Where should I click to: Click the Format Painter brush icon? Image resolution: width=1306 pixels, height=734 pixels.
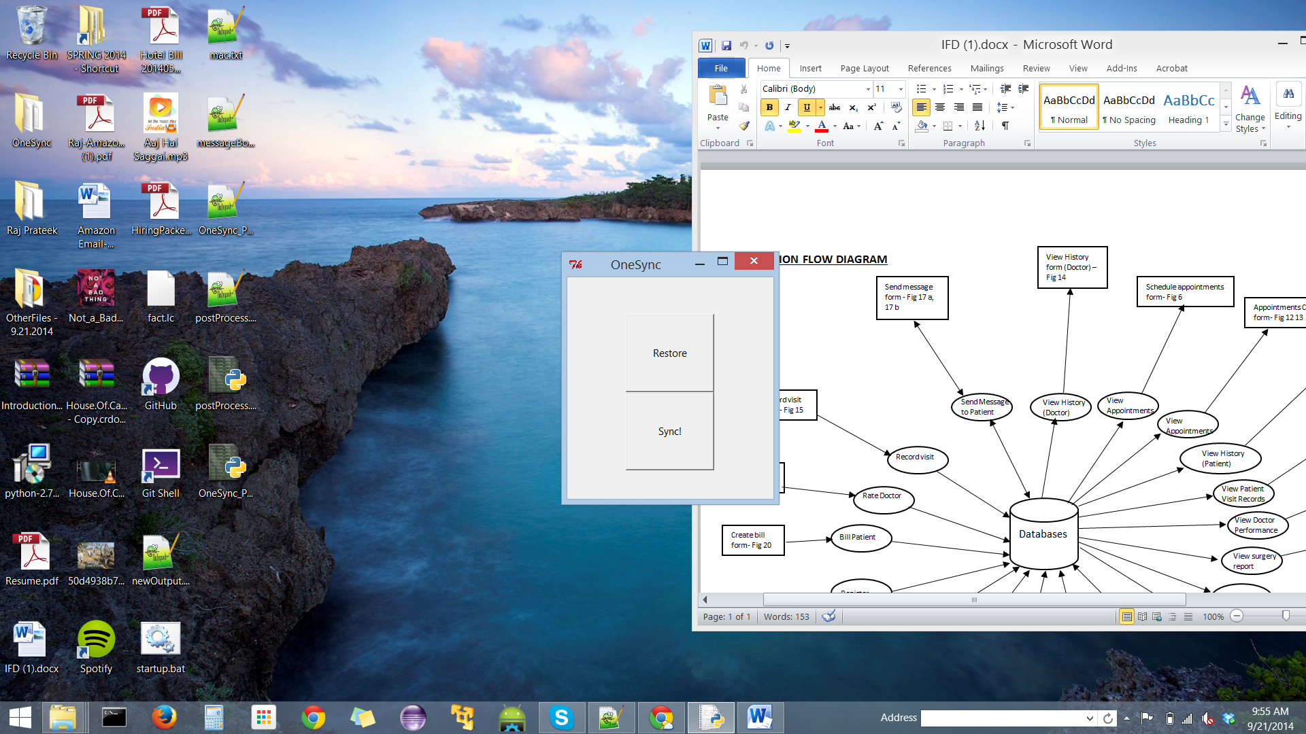pyautogui.click(x=744, y=126)
